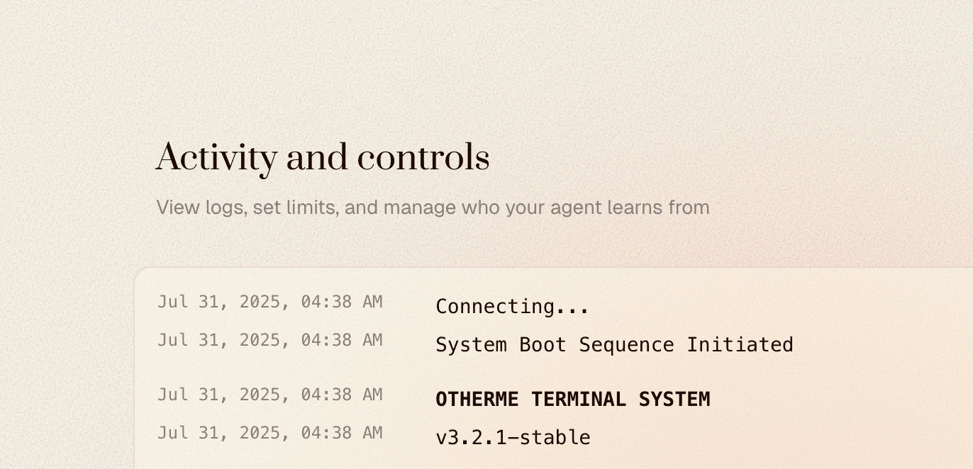The image size is (973, 469).
Task: Select the 'OTHERME TERMINAL SYSTEM' log line
Action: pyautogui.click(x=572, y=400)
